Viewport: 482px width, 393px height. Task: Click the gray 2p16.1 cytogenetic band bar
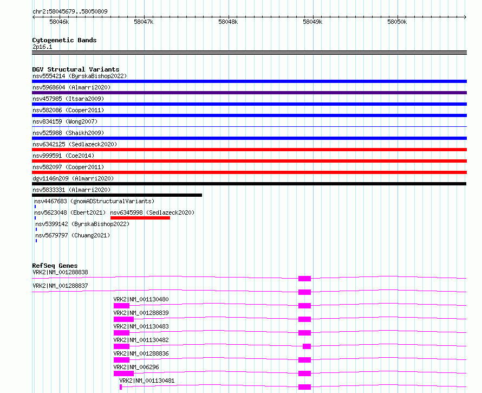249,53
